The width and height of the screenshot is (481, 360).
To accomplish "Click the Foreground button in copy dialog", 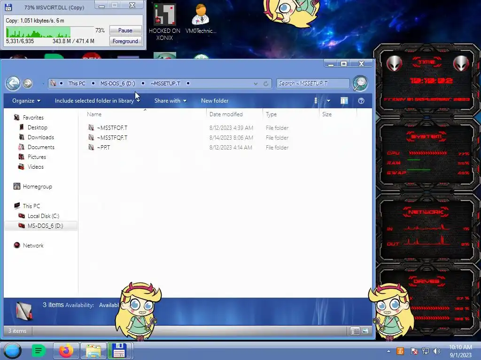I will (125, 41).
